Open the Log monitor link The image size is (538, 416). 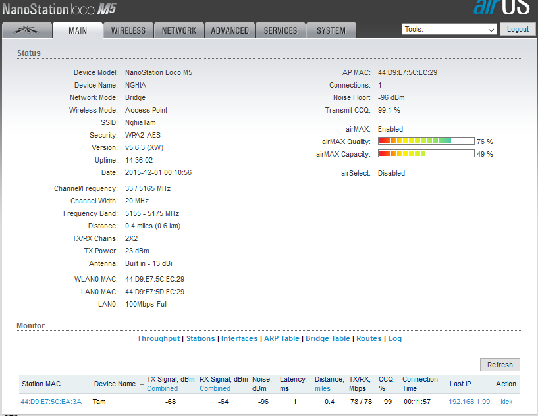[394, 338]
